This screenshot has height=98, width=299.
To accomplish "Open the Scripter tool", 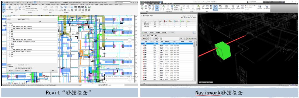I will [242, 7].
